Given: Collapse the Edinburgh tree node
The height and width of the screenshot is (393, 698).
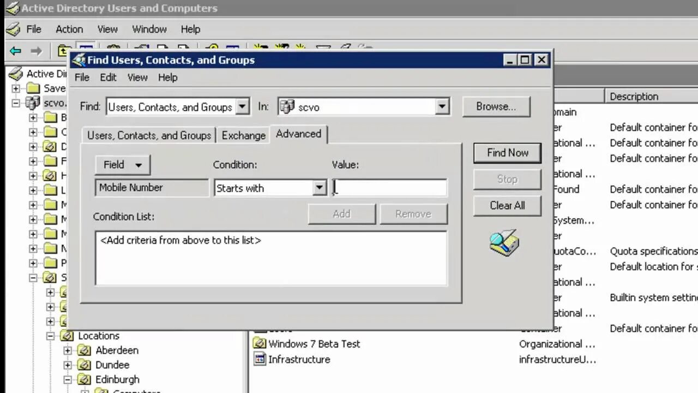Looking at the screenshot, I should (x=68, y=379).
